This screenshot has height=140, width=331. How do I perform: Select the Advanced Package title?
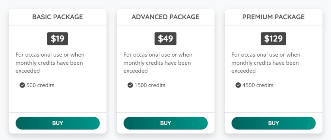(x=165, y=17)
